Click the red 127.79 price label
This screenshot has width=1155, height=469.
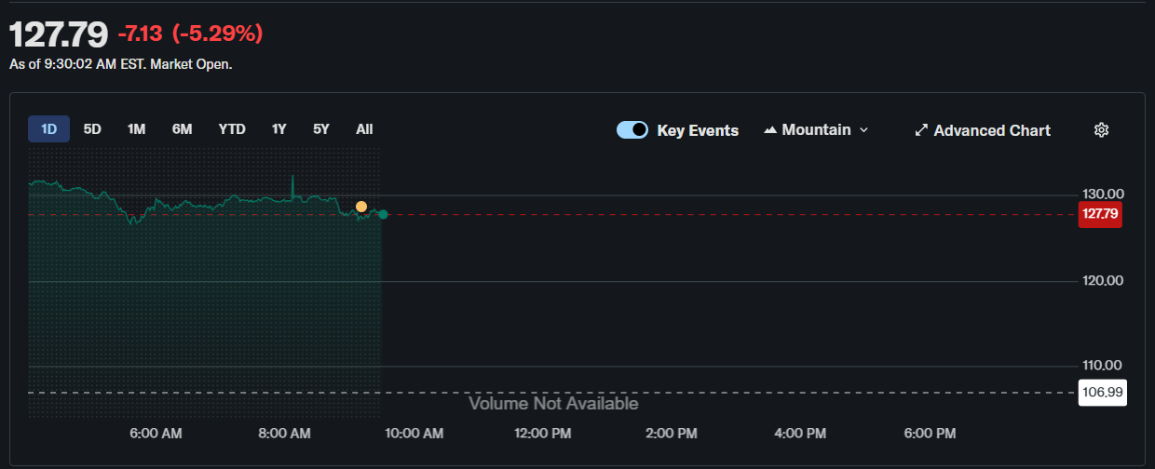point(1100,215)
